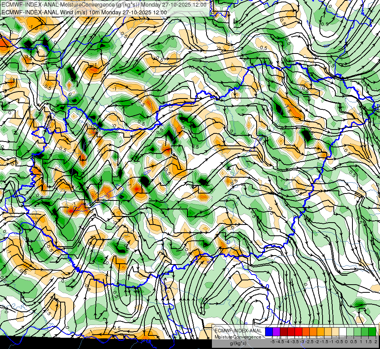The height and width of the screenshot is (349, 380).
Task: Click the MoistureConvergence title line in the header
Action: (x=104, y=5)
